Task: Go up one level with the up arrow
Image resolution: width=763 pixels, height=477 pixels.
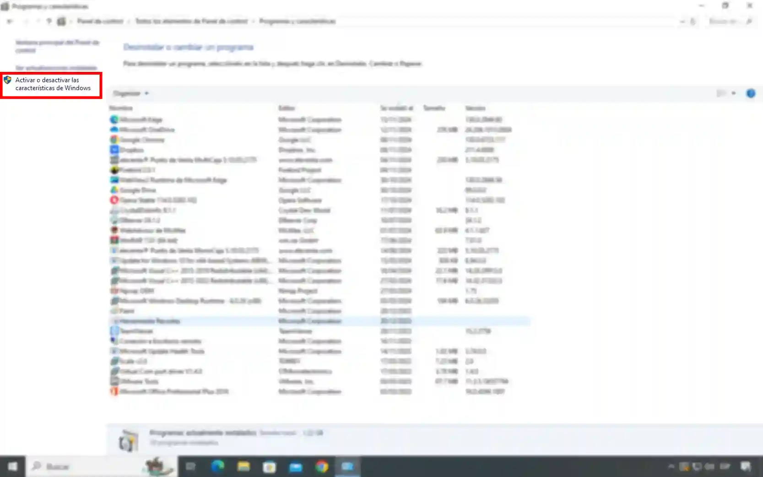Action: [x=49, y=21]
